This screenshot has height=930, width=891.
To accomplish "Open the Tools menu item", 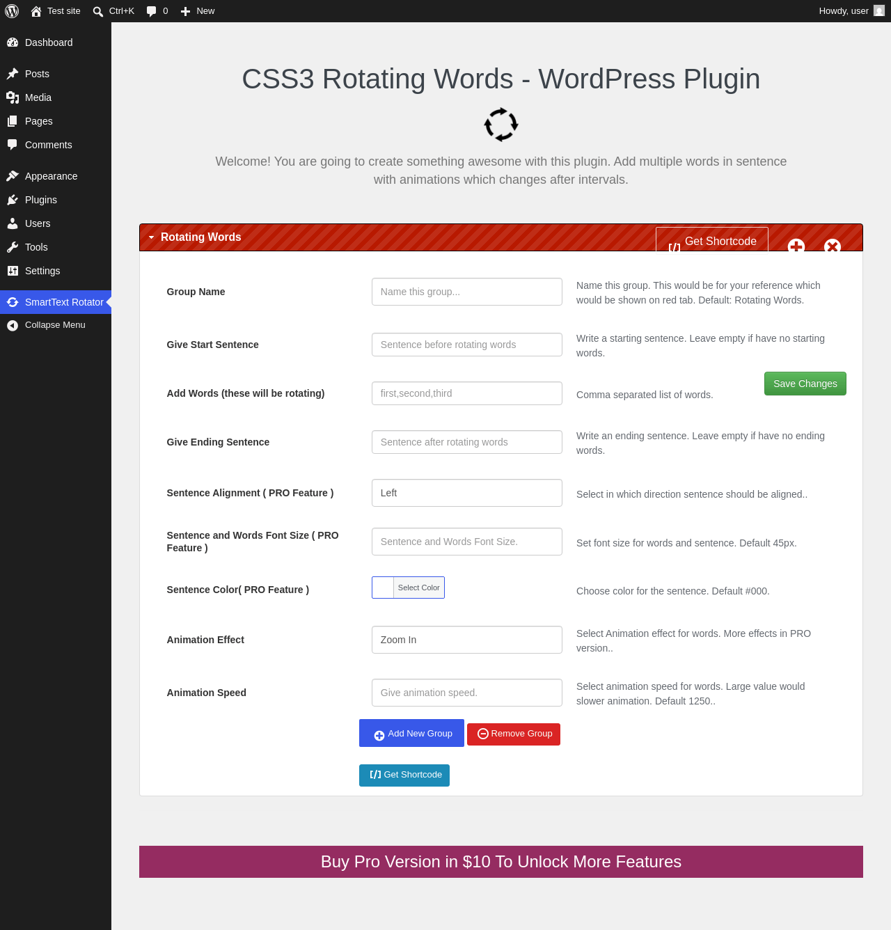I will (56, 247).
